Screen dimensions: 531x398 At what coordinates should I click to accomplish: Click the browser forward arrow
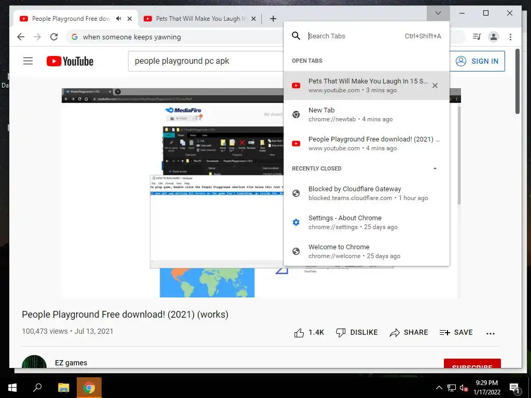[37, 37]
